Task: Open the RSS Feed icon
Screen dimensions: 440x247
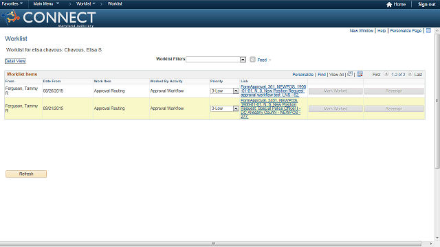Action: click(x=252, y=60)
